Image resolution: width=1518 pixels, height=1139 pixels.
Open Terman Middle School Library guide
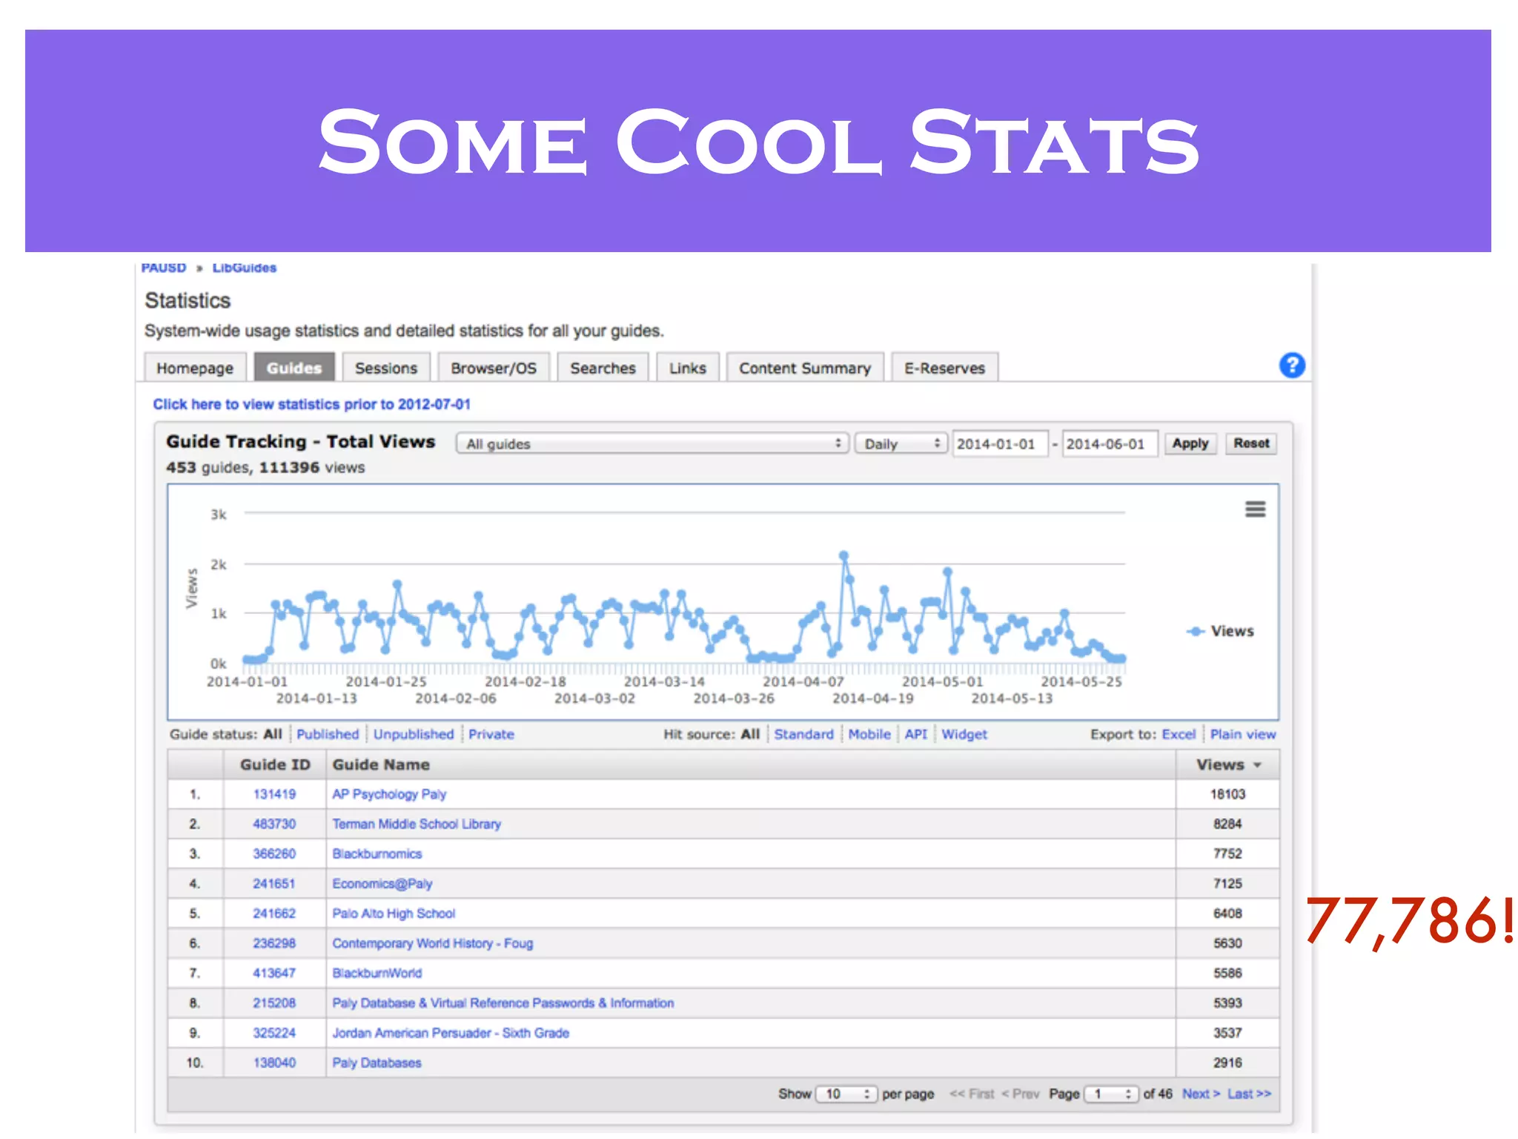[x=417, y=824]
